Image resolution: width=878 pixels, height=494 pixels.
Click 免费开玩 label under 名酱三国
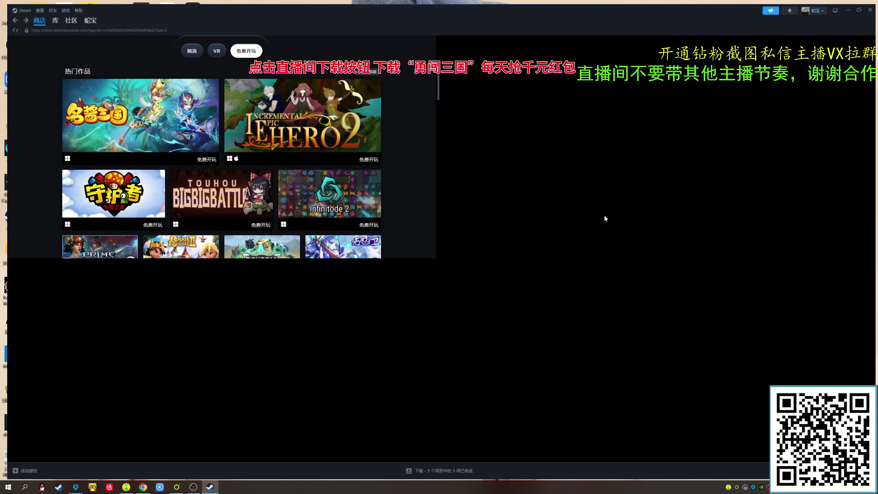[x=206, y=160]
